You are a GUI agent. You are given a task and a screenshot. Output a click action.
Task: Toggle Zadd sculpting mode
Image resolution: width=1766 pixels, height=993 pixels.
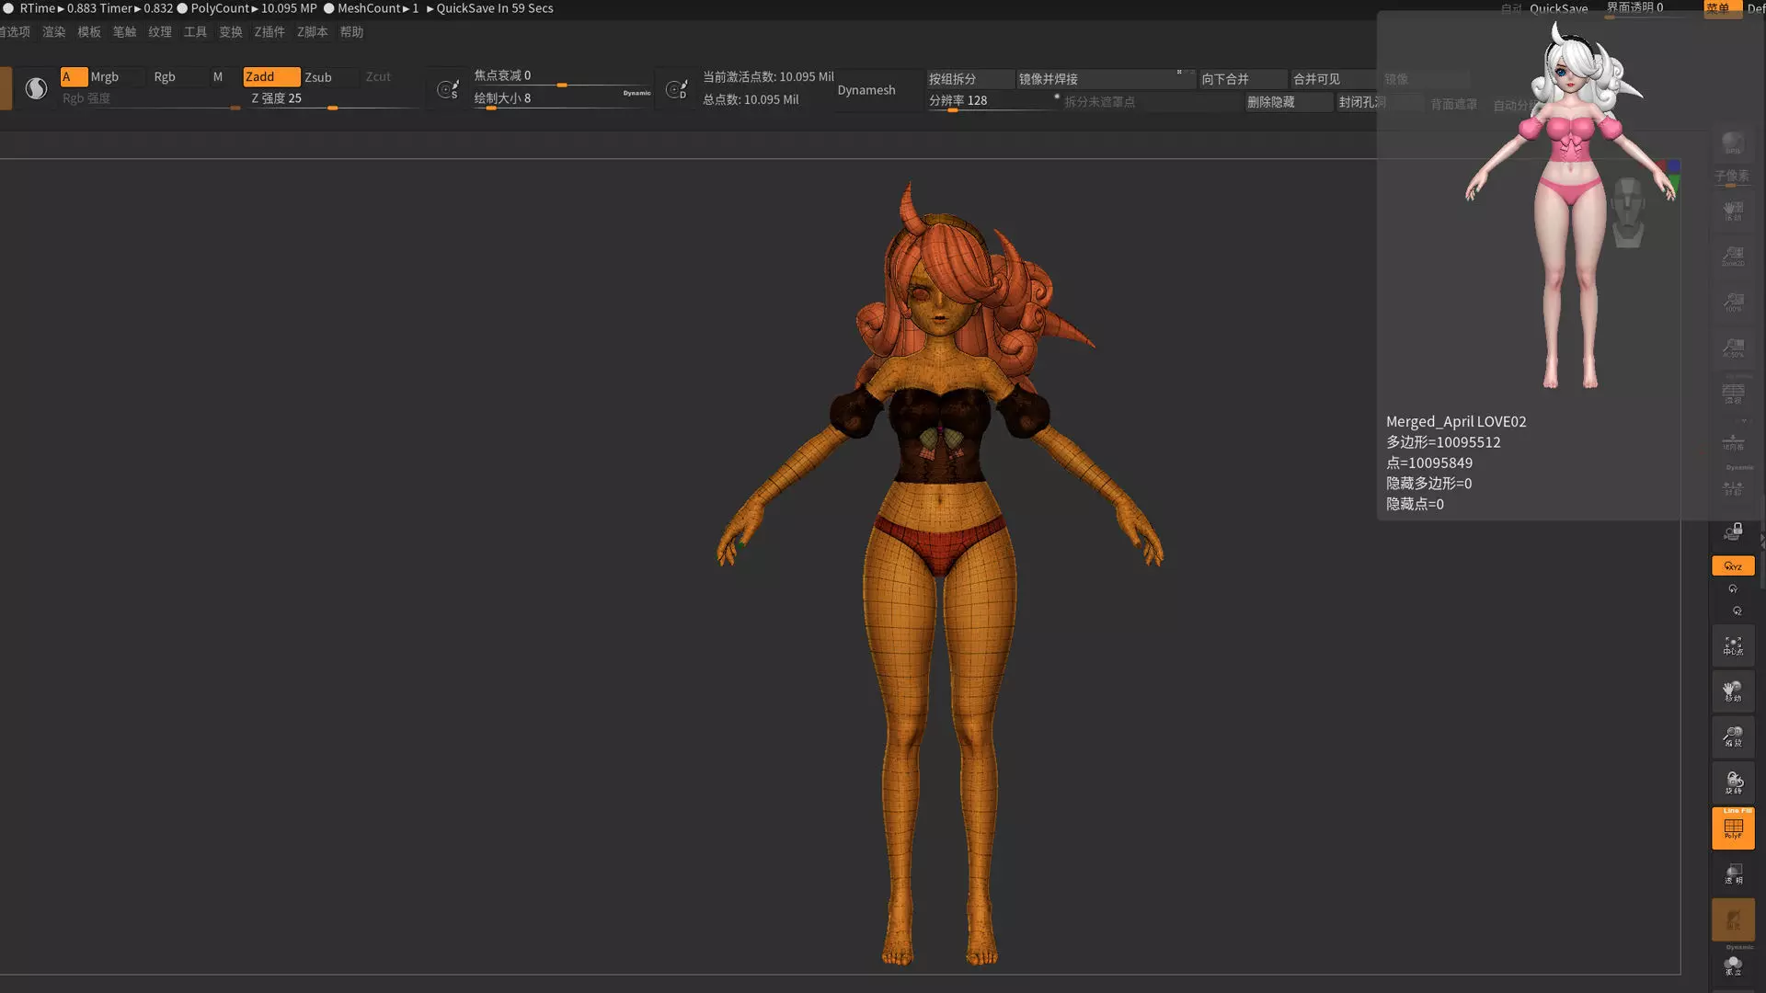[271, 77]
